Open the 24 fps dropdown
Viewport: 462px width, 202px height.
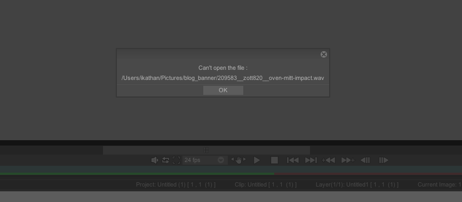coord(205,160)
